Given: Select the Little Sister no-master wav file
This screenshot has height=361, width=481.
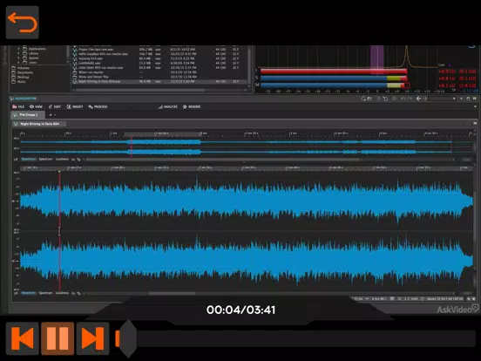Looking at the screenshot, I should [159, 67].
